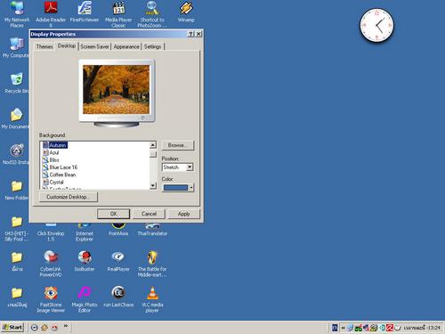The width and height of the screenshot is (445, 334).
Task: Click the red antivirus tray icon
Action: coord(390,328)
